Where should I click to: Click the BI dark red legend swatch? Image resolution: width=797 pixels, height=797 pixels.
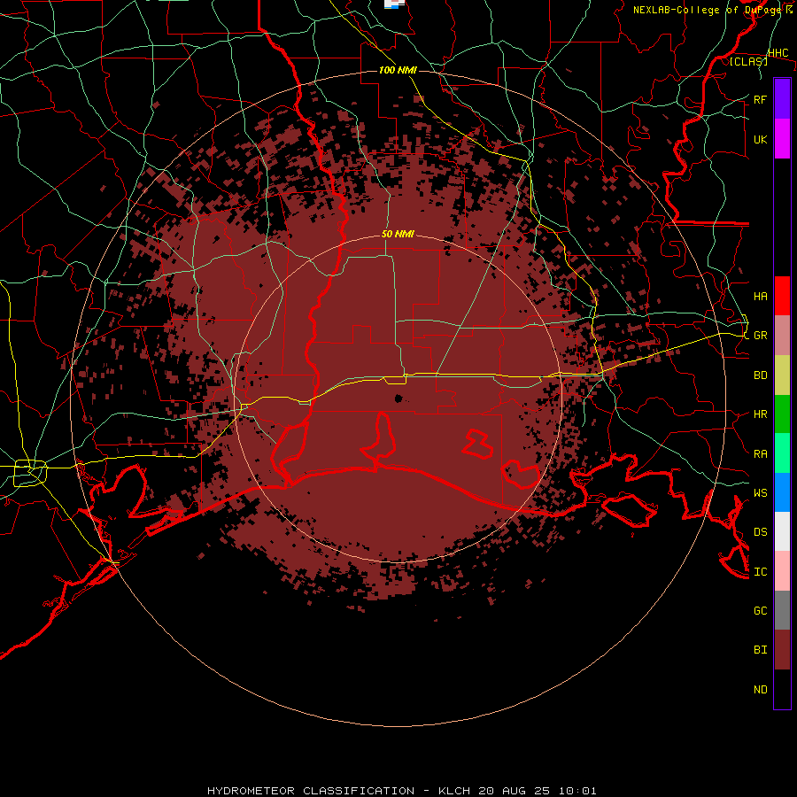pos(782,650)
